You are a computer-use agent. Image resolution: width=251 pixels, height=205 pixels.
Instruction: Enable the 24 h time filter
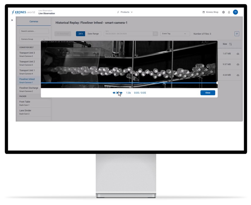(x=80, y=33)
